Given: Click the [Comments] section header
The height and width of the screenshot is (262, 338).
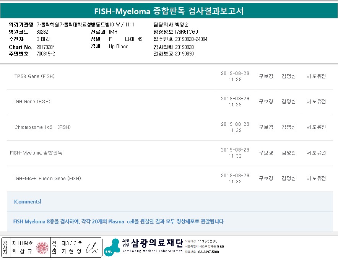Looking at the screenshot, I should point(27,202).
